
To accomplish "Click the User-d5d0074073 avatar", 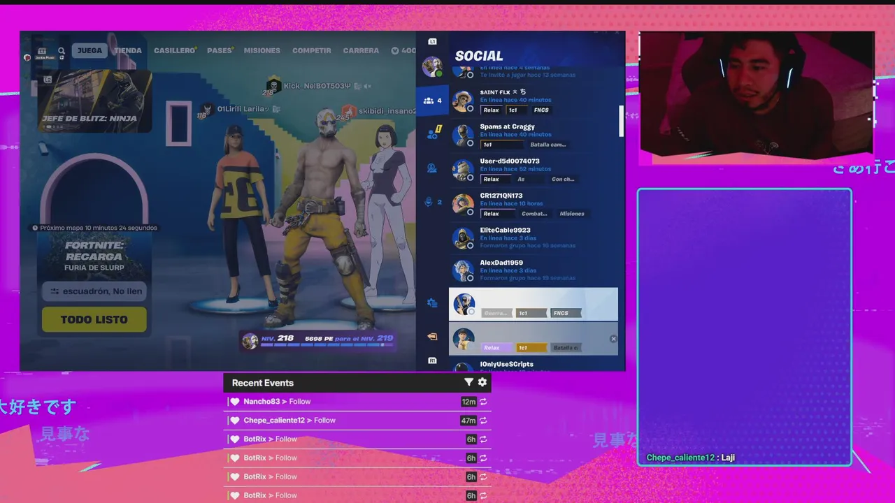I will pyautogui.click(x=463, y=170).
